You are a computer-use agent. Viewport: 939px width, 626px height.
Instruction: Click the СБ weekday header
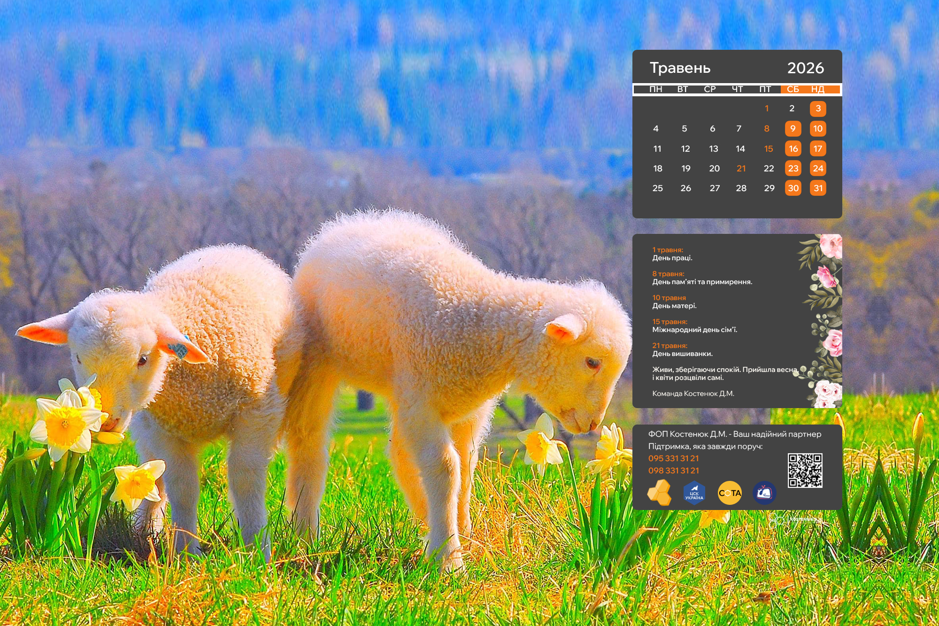pos(793,89)
